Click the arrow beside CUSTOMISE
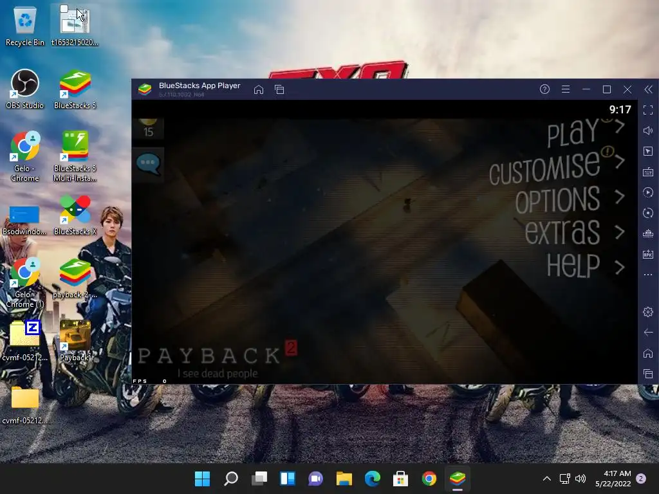 click(620, 161)
